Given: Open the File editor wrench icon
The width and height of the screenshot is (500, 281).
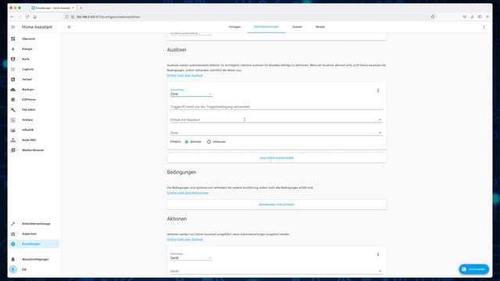Looking at the screenshot, I should pos(13,109).
